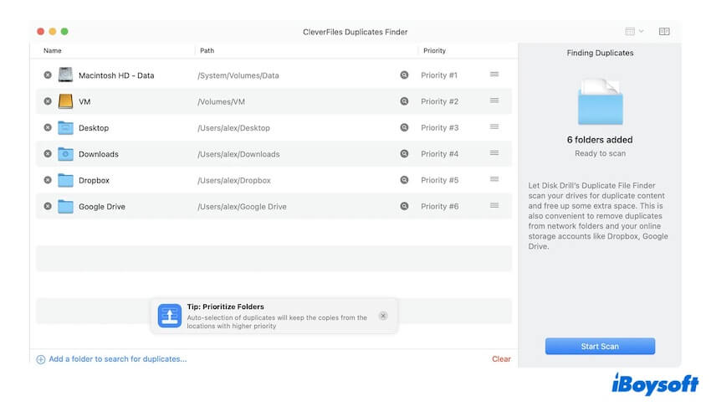Sort by Priority column header
Screen dimensions: 711x402
tap(434, 50)
